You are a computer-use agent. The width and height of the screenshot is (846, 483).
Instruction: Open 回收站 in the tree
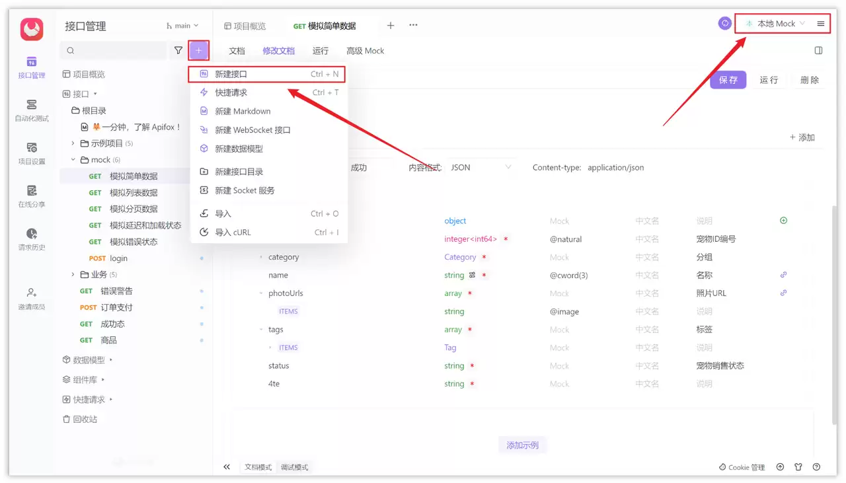(80, 419)
